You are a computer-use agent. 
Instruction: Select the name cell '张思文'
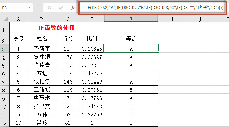pyautogui.click(x=42, y=106)
